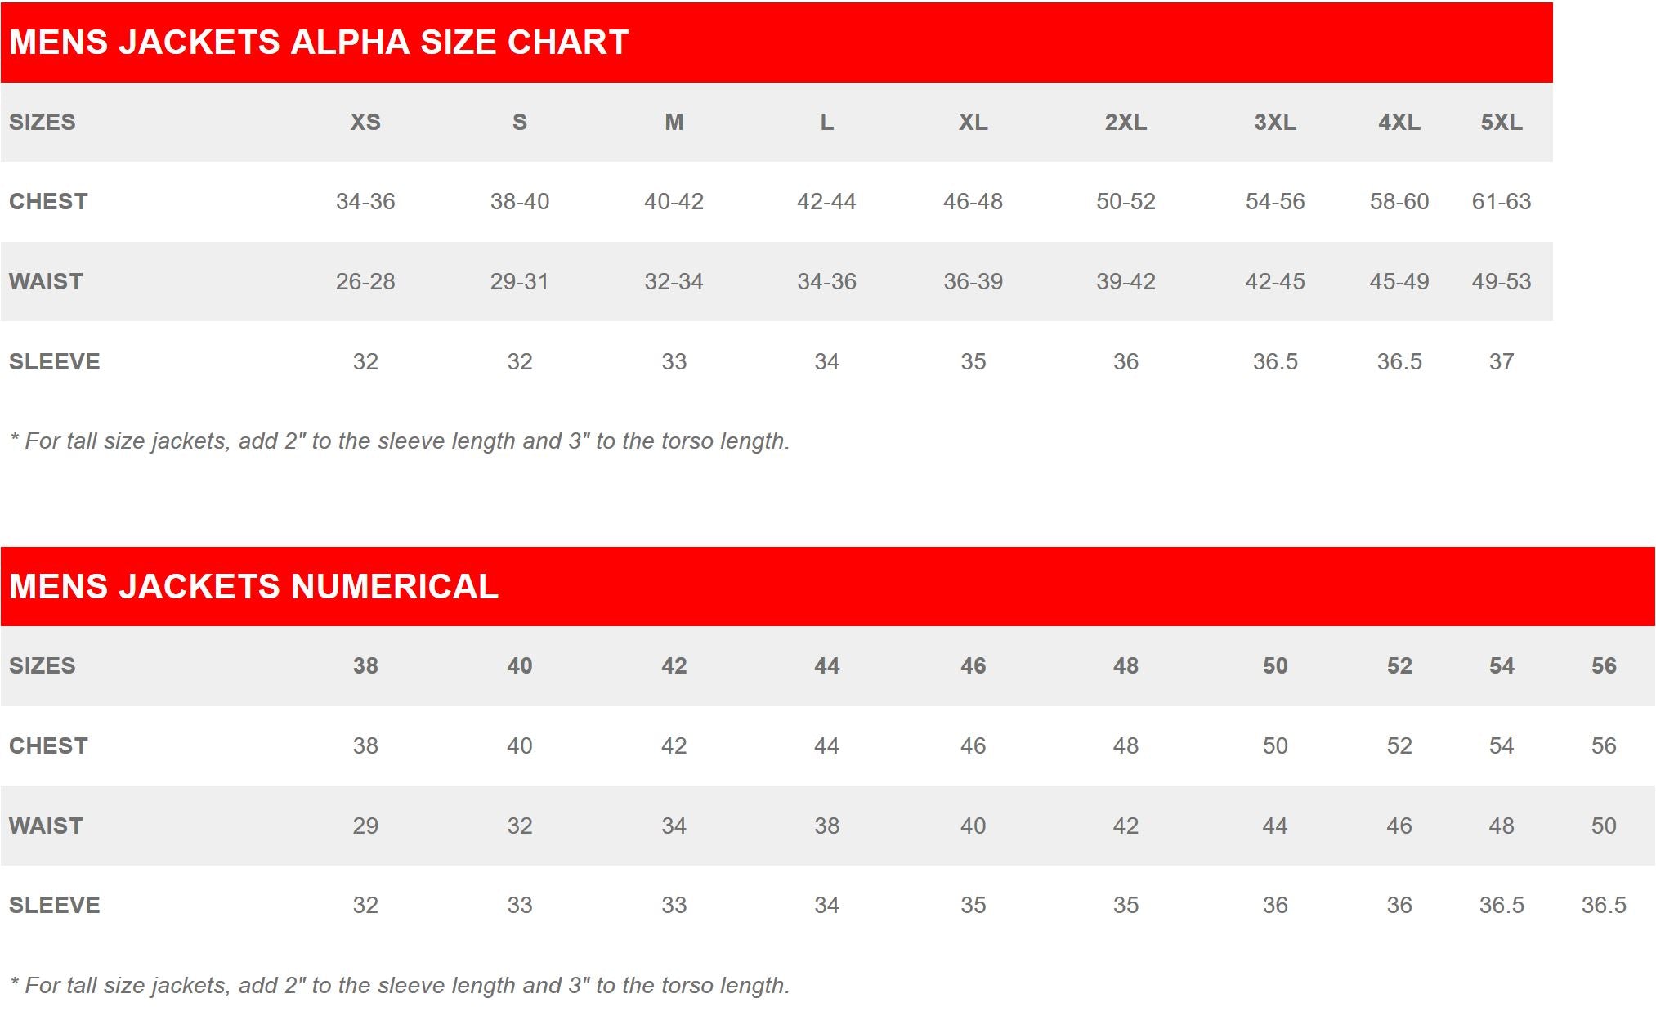The image size is (1656, 1034).
Task: Select numerical size 56 column header
Action: [1604, 666]
